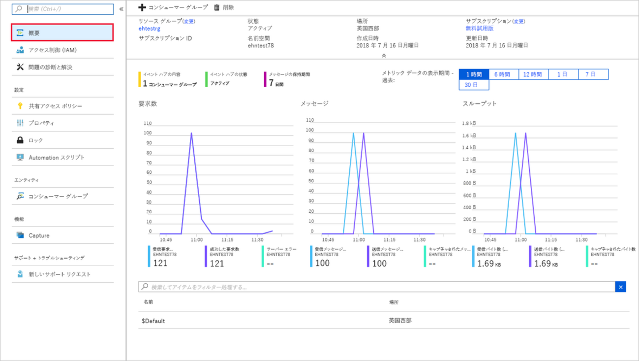
Task: Click 変更 link beside サブスクリプション
Action: [x=519, y=22]
